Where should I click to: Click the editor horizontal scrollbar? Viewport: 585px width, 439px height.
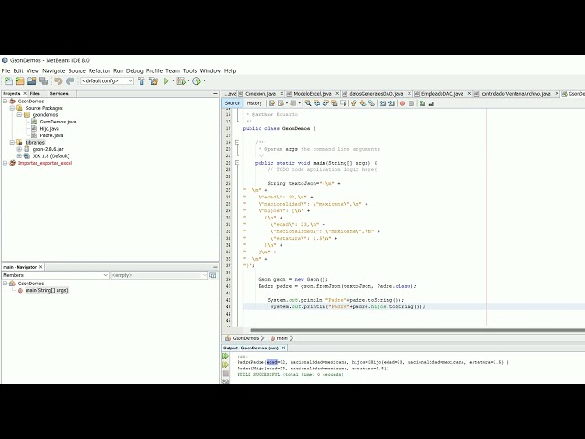pos(418,330)
